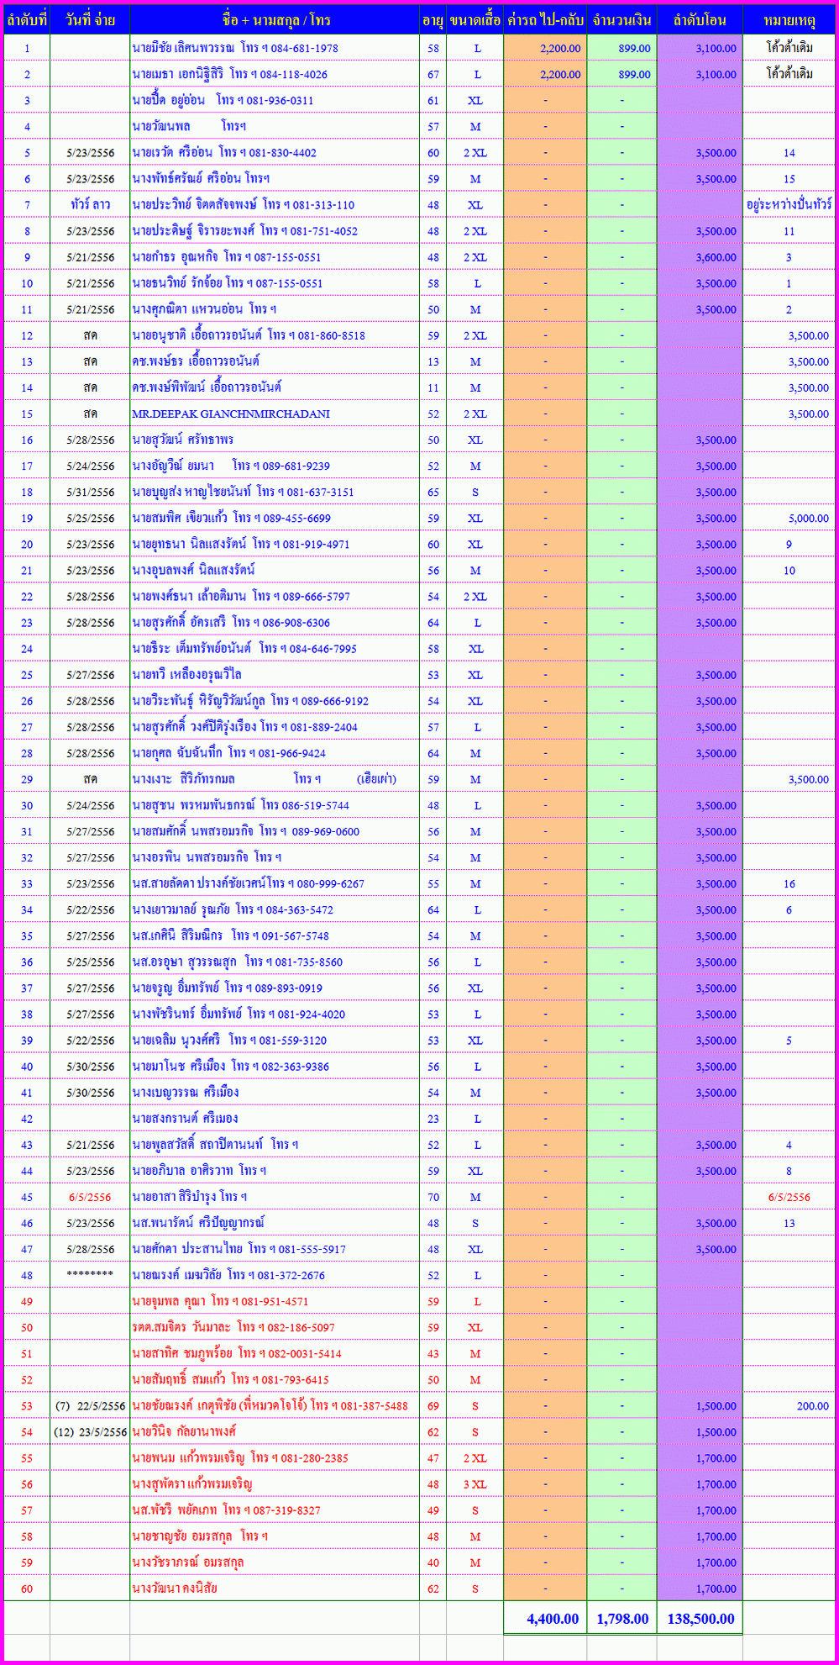Select the name cell with phone 081-559-3120
The width and height of the screenshot is (839, 1665).
coord(275,1040)
